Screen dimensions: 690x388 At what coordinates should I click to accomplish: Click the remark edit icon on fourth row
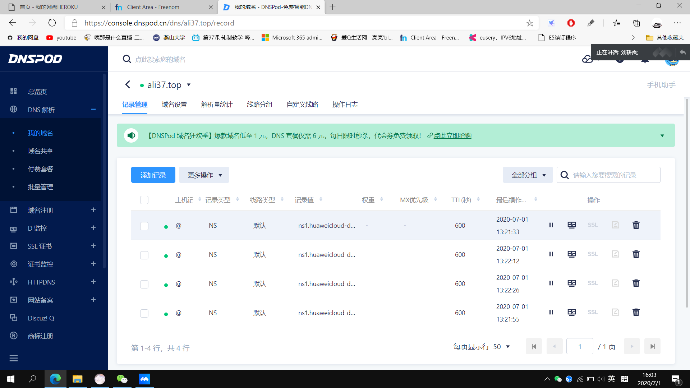point(615,312)
